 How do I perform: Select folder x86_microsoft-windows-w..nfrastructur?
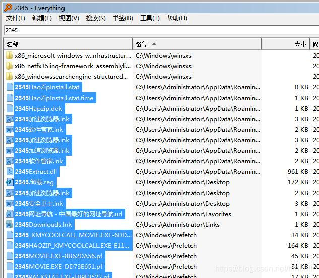[73, 56]
